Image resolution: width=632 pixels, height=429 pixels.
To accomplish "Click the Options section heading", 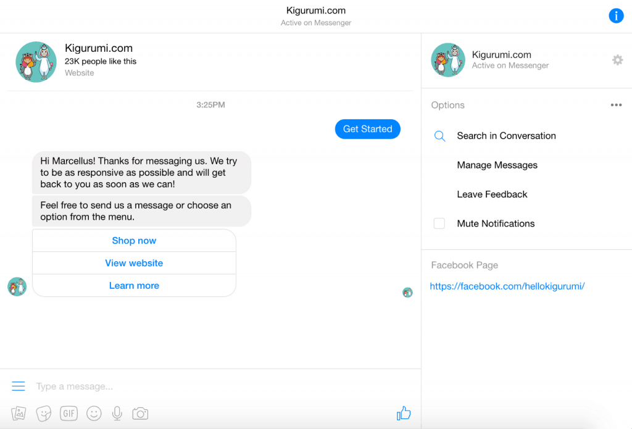I will point(448,105).
